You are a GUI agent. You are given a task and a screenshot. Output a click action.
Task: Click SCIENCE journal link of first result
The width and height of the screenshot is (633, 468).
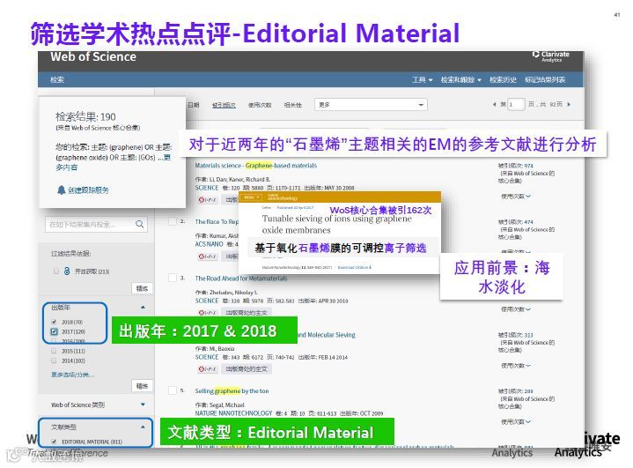[207, 188]
